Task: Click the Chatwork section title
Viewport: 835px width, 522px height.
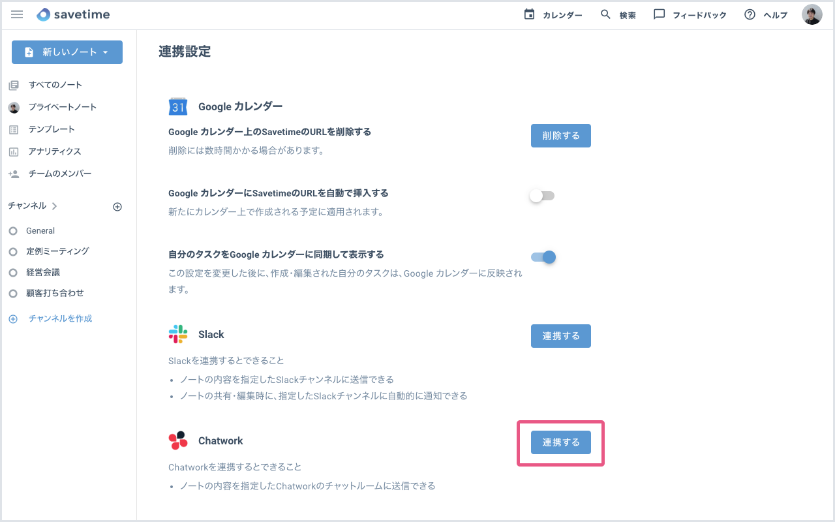Action: pos(220,440)
